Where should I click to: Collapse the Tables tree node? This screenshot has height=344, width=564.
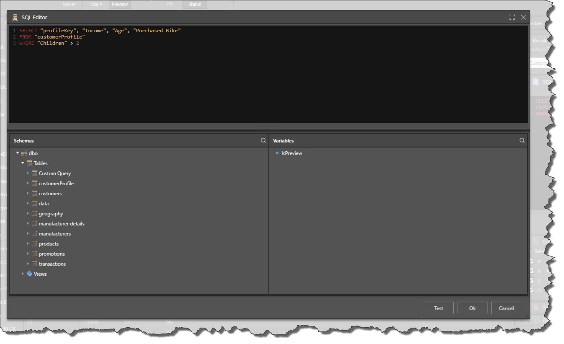pyautogui.click(x=23, y=163)
